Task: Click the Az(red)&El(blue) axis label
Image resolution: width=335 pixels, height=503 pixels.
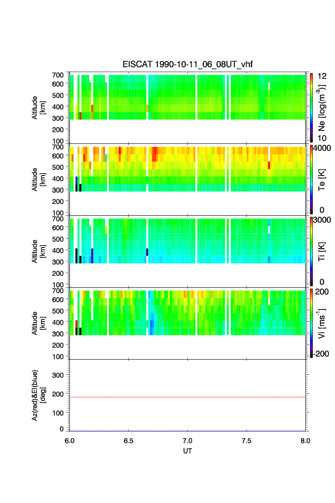Action: click(x=38, y=395)
